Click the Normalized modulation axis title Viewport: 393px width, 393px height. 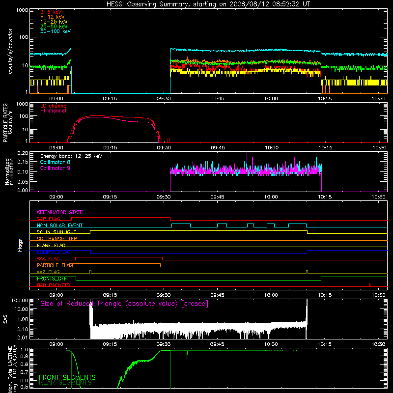pyautogui.click(x=9, y=171)
